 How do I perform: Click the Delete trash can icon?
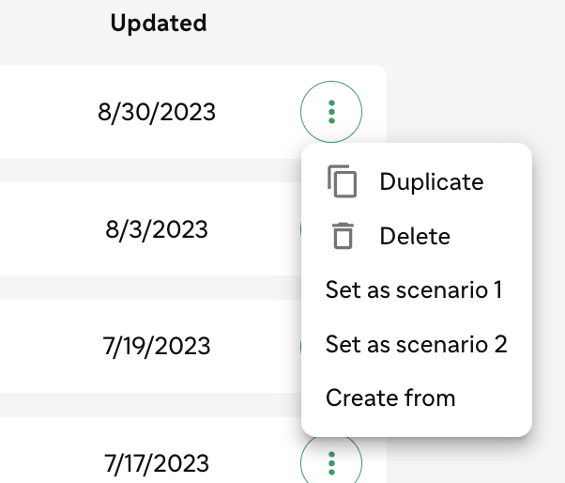pyautogui.click(x=343, y=236)
